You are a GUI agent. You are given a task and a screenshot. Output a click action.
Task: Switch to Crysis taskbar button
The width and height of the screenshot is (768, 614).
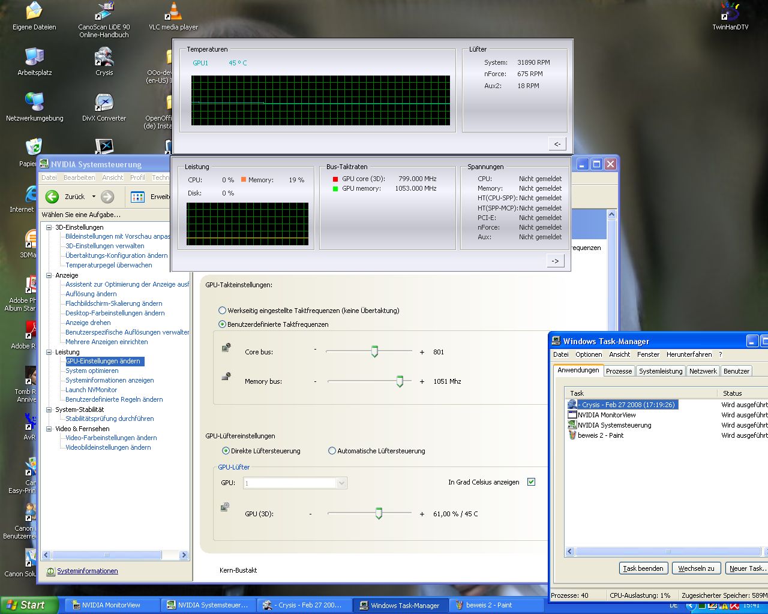click(x=304, y=605)
